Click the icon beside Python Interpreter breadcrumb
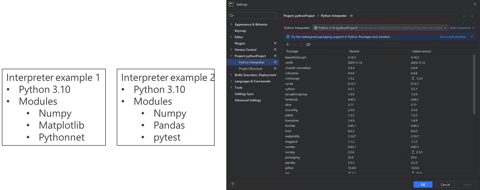Screen dimensions: 480x190 [351, 16]
